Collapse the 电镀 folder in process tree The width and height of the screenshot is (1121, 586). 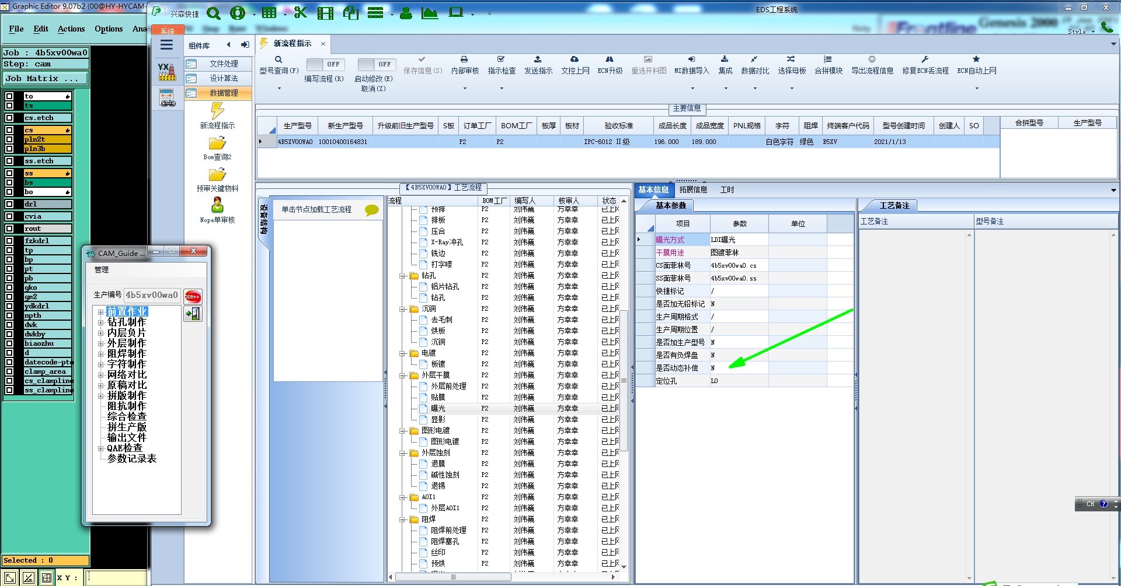pyautogui.click(x=402, y=353)
